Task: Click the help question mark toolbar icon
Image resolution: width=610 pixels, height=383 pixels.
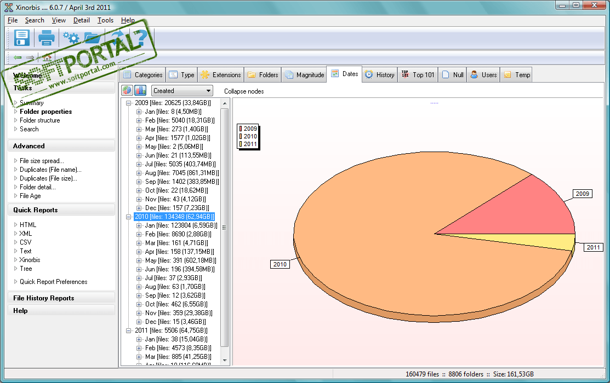Action: [x=140, y=38]
